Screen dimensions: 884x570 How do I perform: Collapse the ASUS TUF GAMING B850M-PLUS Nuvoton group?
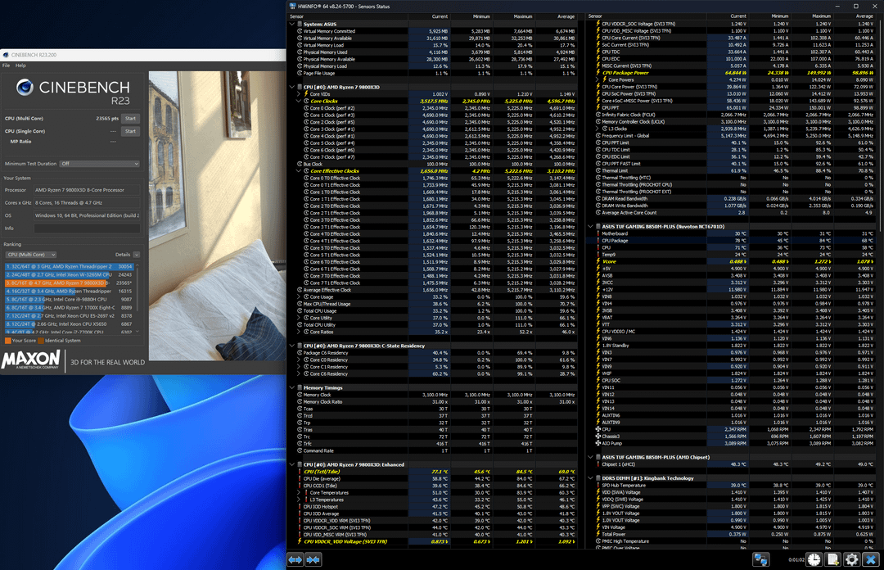(590, 226)
